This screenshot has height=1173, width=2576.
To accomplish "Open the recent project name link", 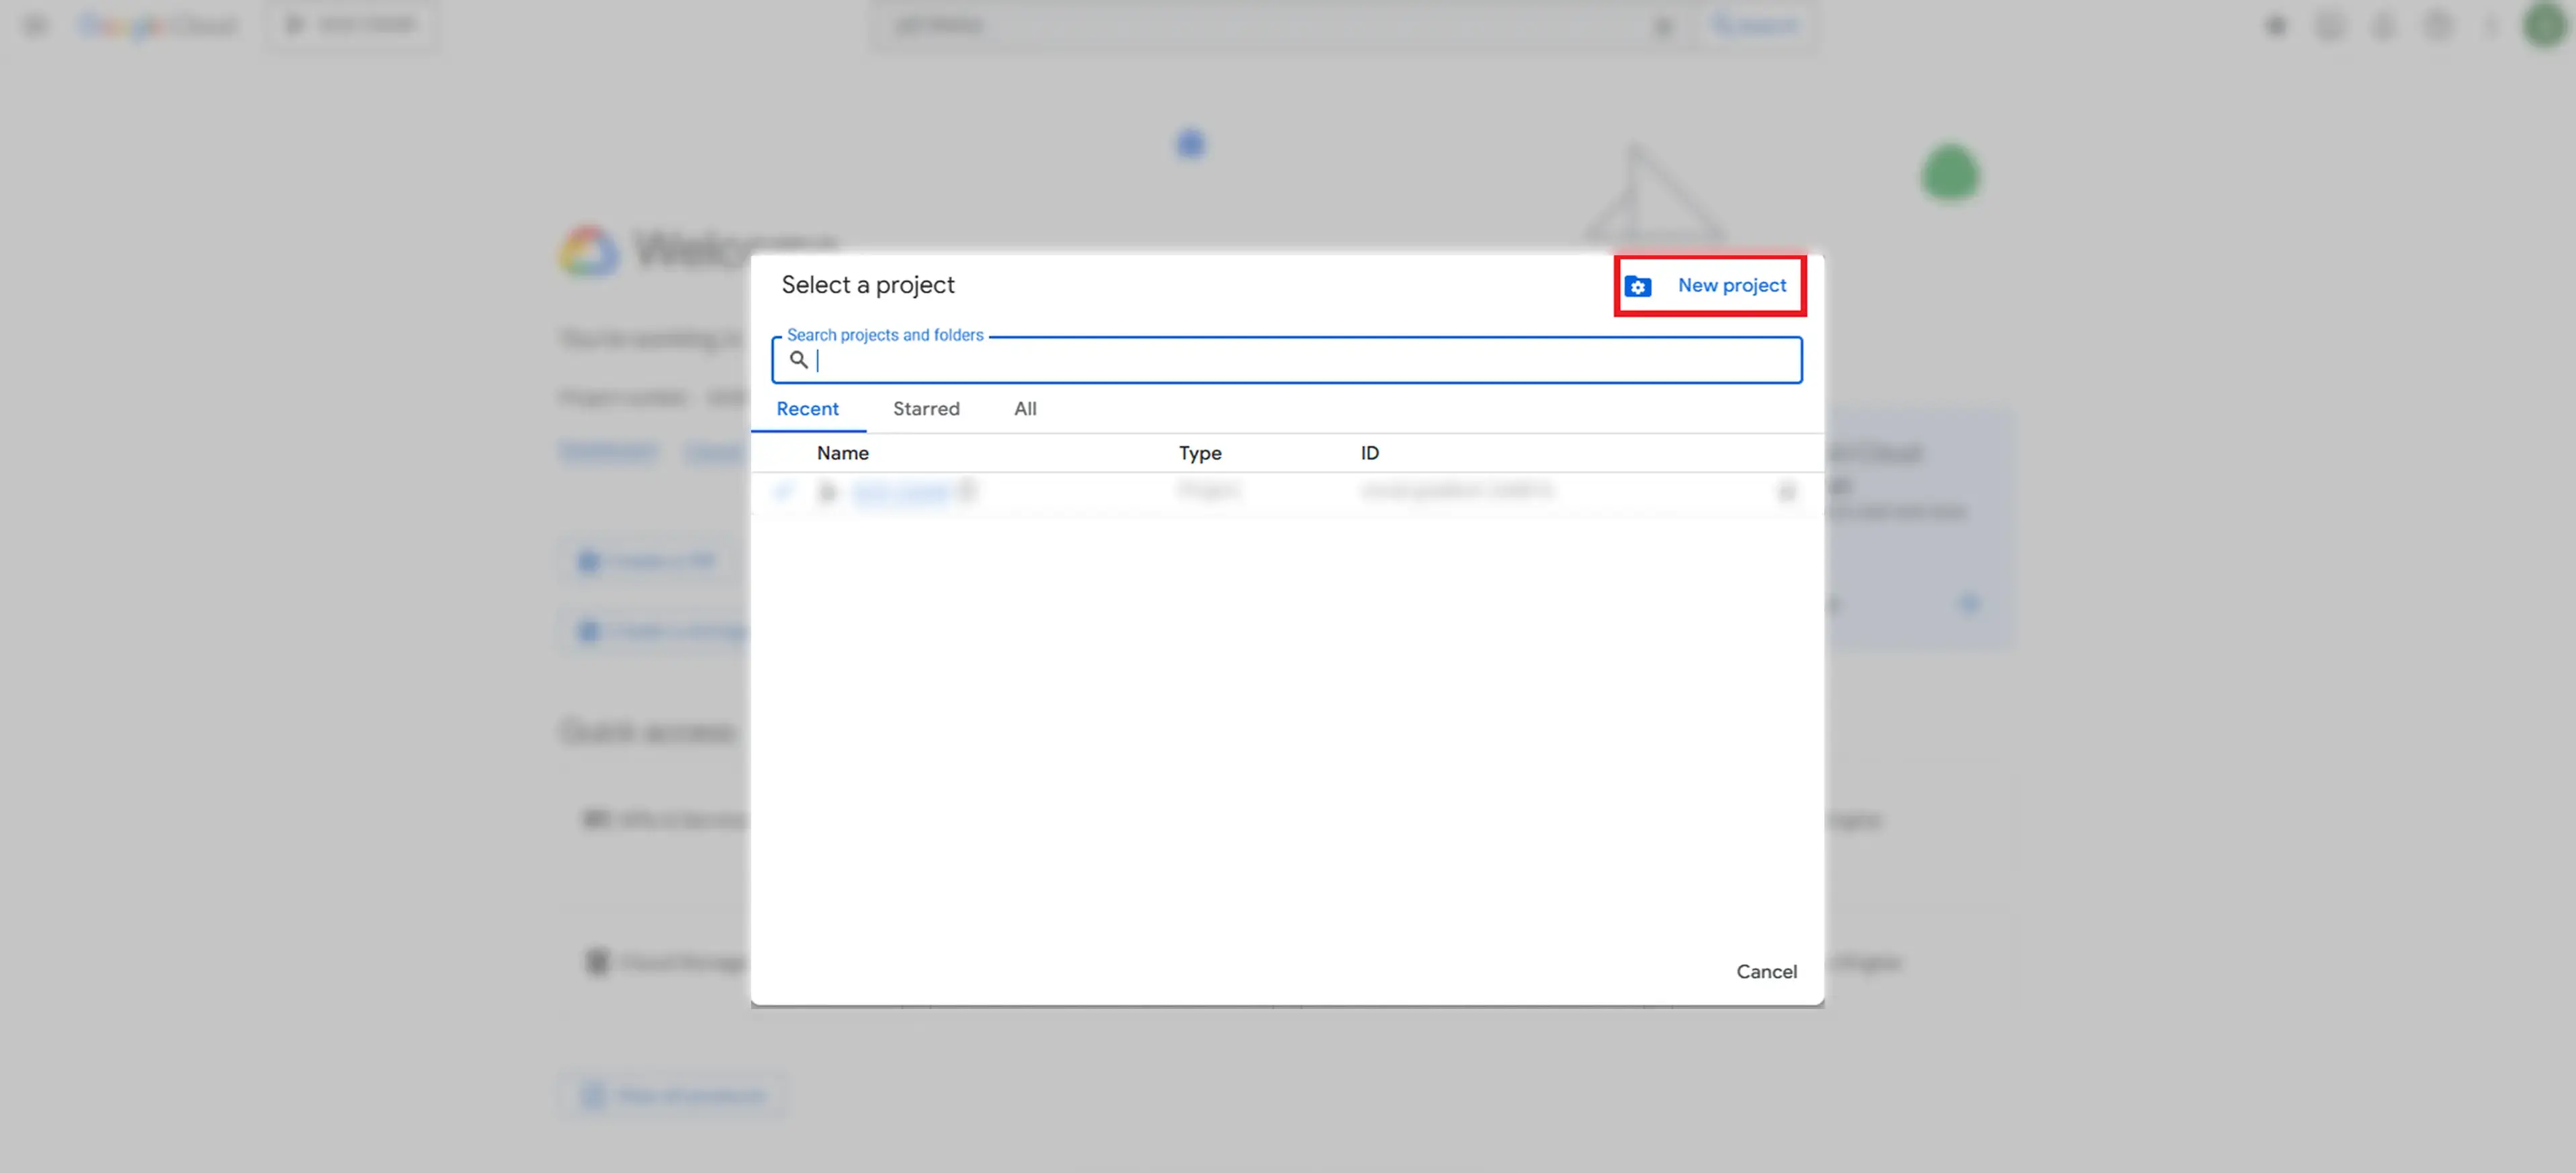I will [x=900, y=492].
